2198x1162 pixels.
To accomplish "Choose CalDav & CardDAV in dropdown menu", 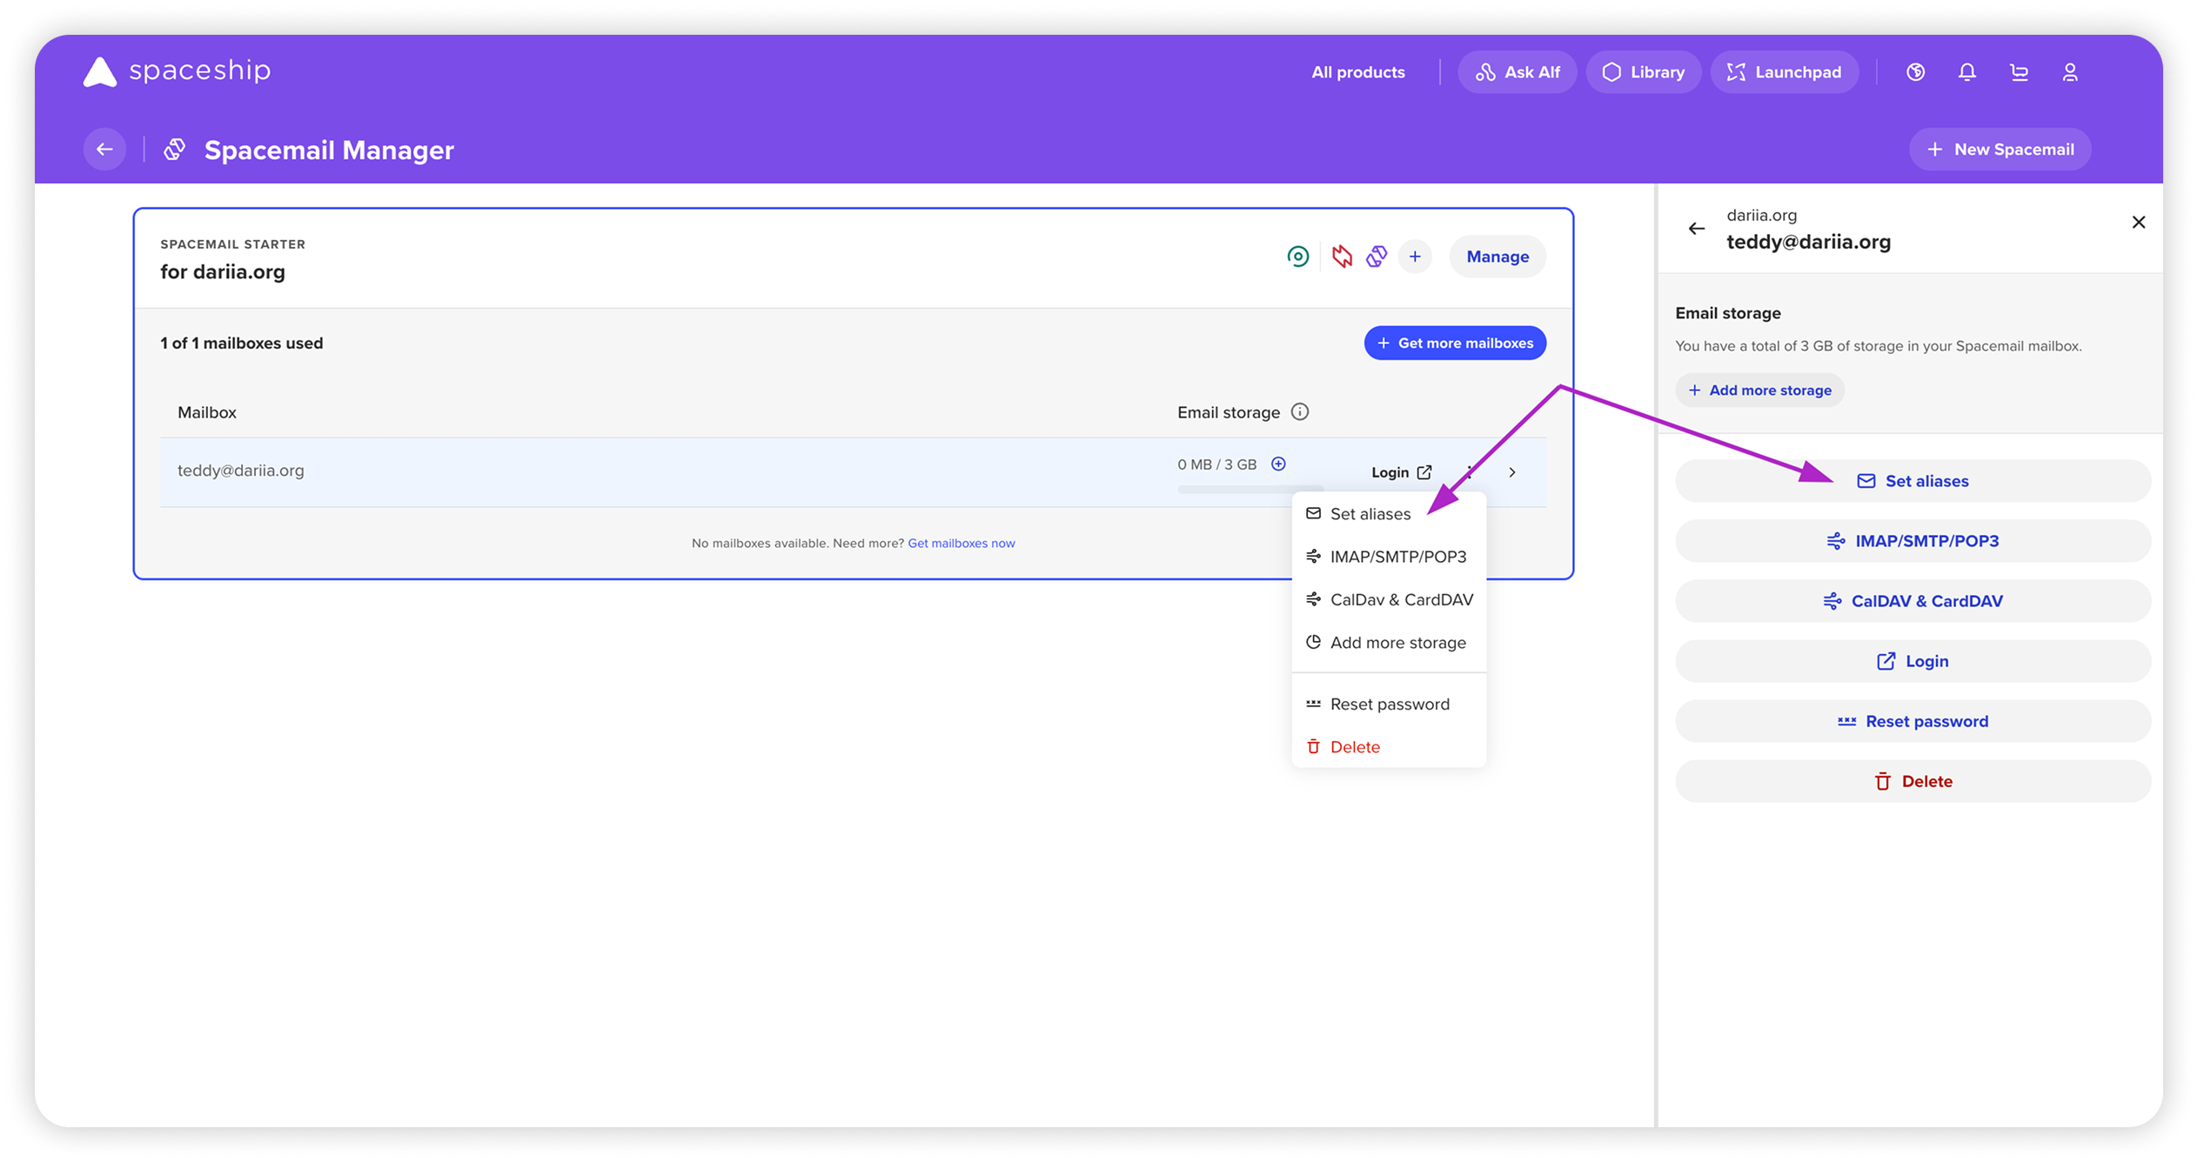I will (x=1389, y=599).
